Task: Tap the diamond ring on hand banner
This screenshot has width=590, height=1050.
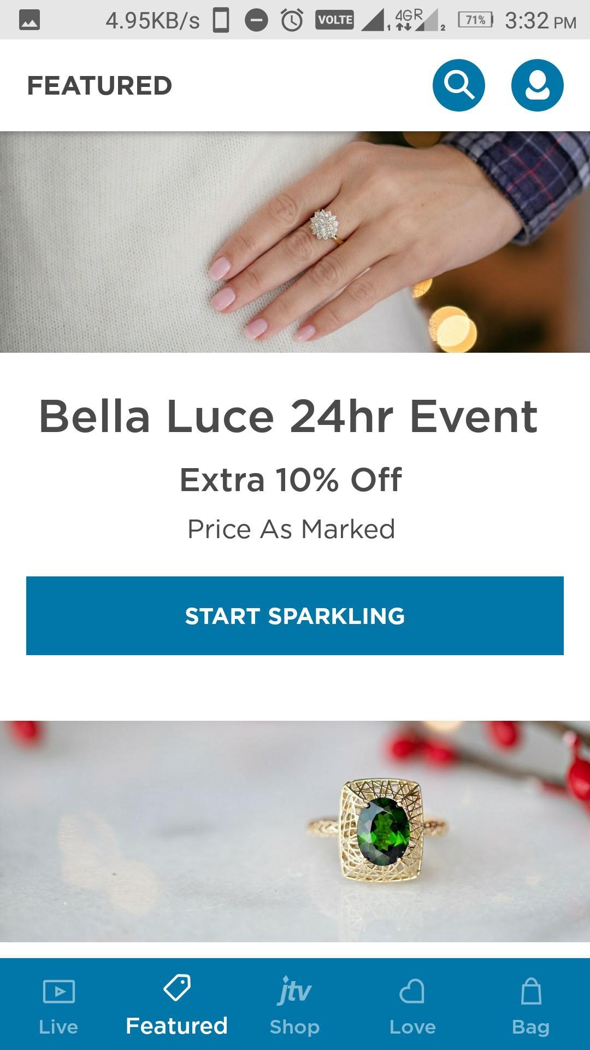Action: (x=295, y=242)
